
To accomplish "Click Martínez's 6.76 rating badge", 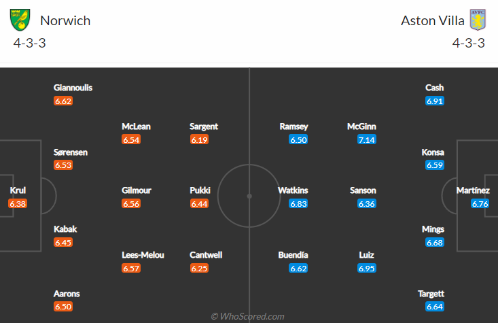I will pos(480,203).
